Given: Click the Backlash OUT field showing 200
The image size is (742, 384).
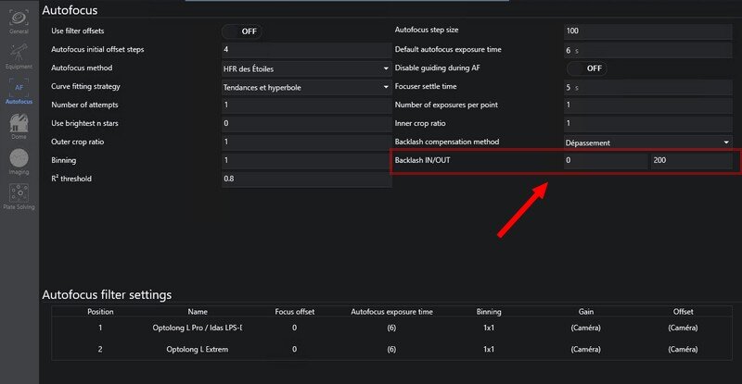Looking at the screenshot, I should click(691, 161).
